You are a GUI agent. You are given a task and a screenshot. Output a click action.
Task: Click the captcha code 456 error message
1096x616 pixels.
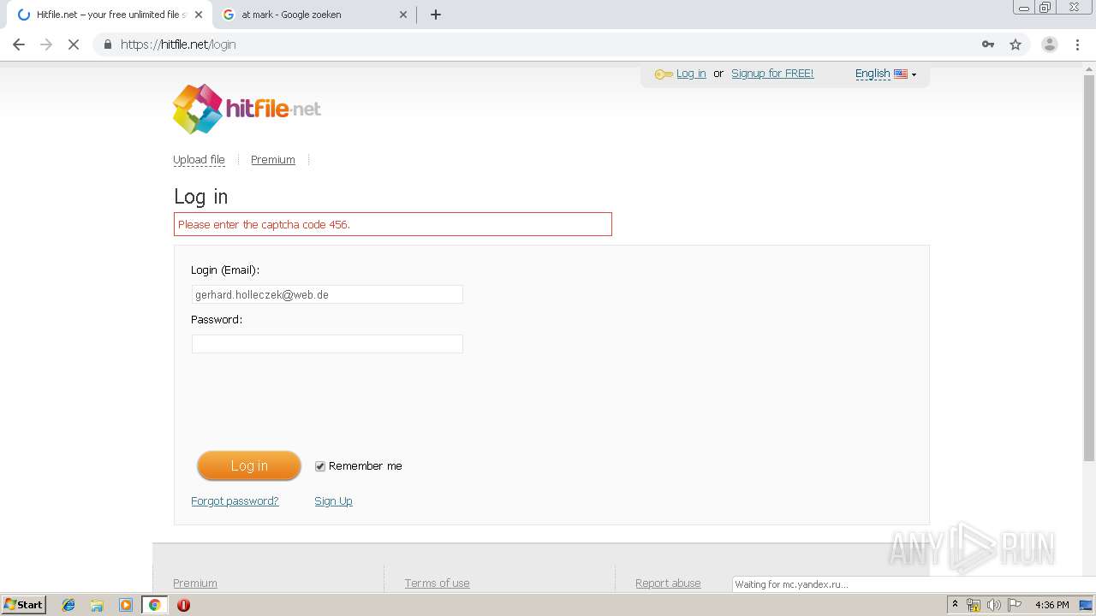point(393,224)
